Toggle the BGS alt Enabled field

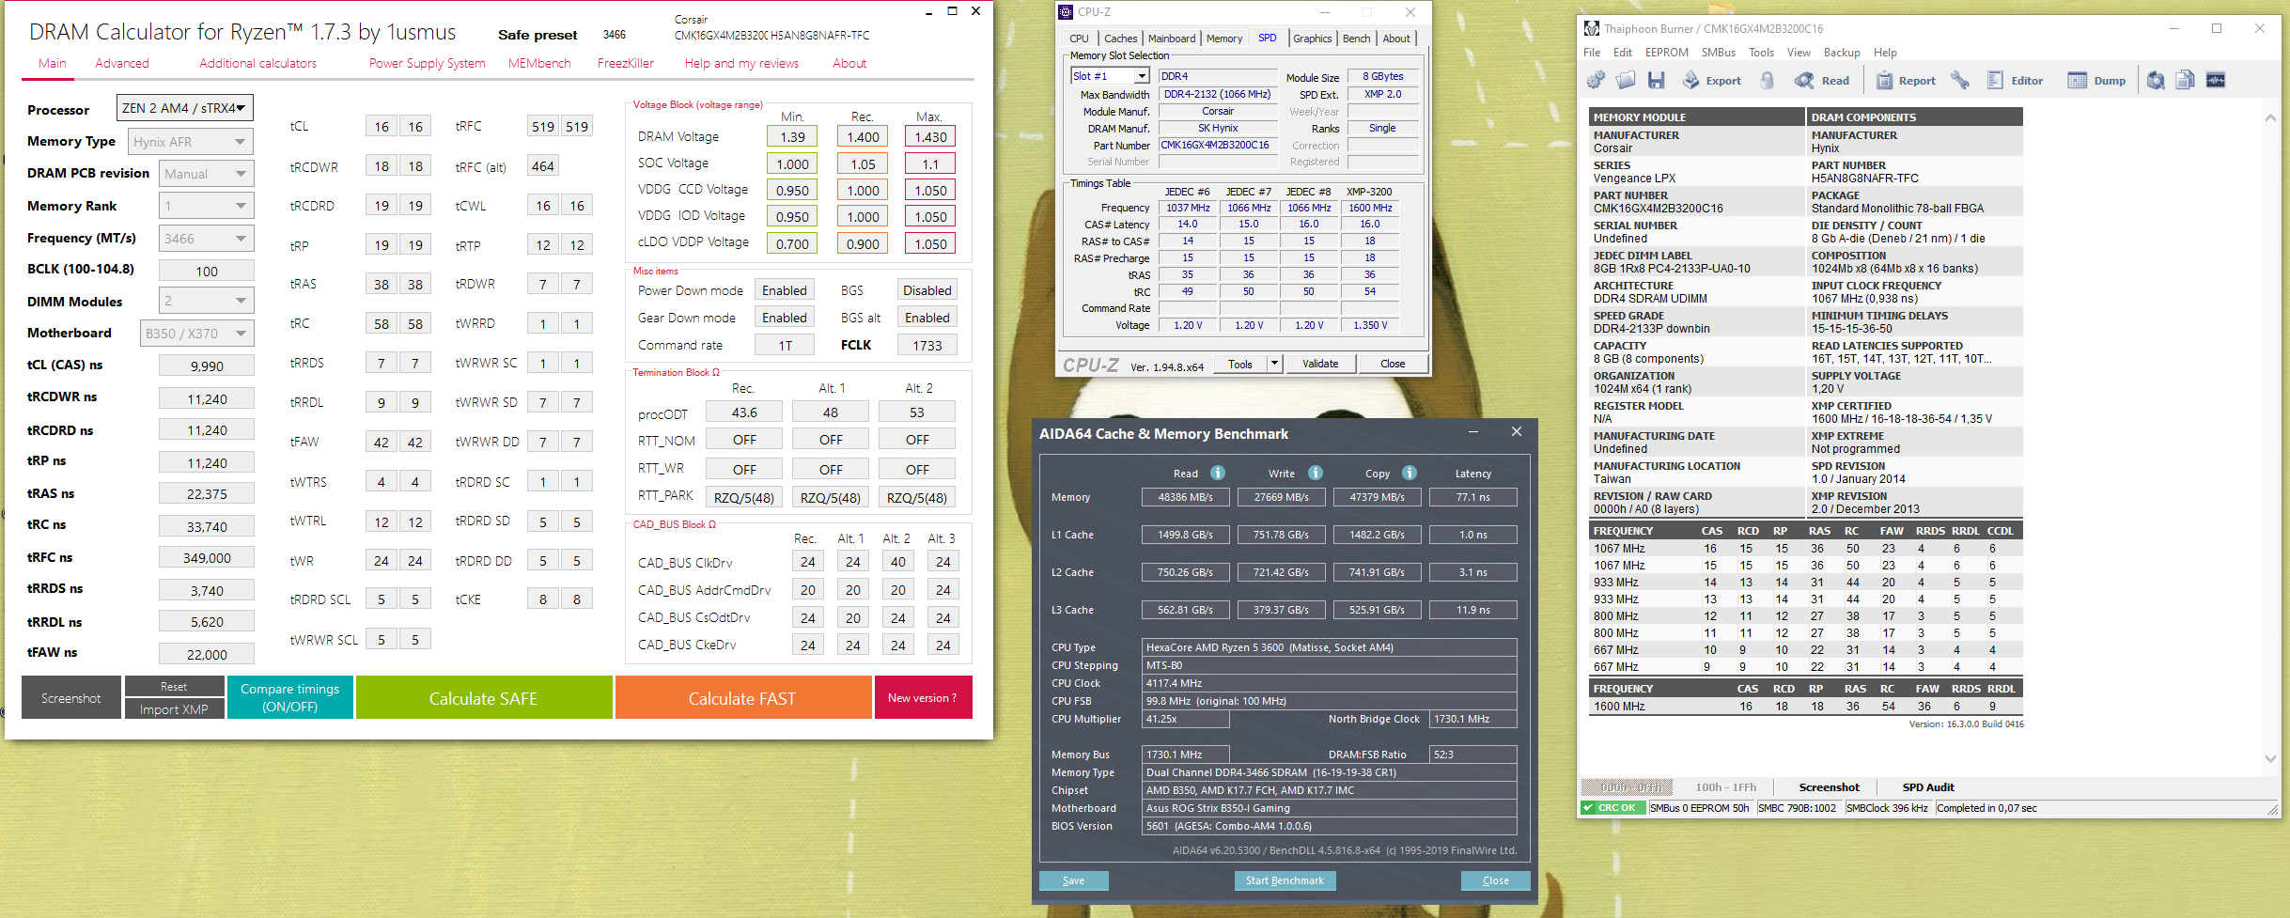coord(927,318)
